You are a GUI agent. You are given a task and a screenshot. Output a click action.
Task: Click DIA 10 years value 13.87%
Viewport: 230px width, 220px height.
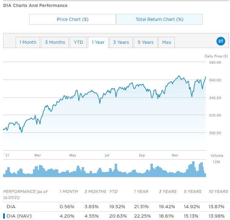[216, 207]
